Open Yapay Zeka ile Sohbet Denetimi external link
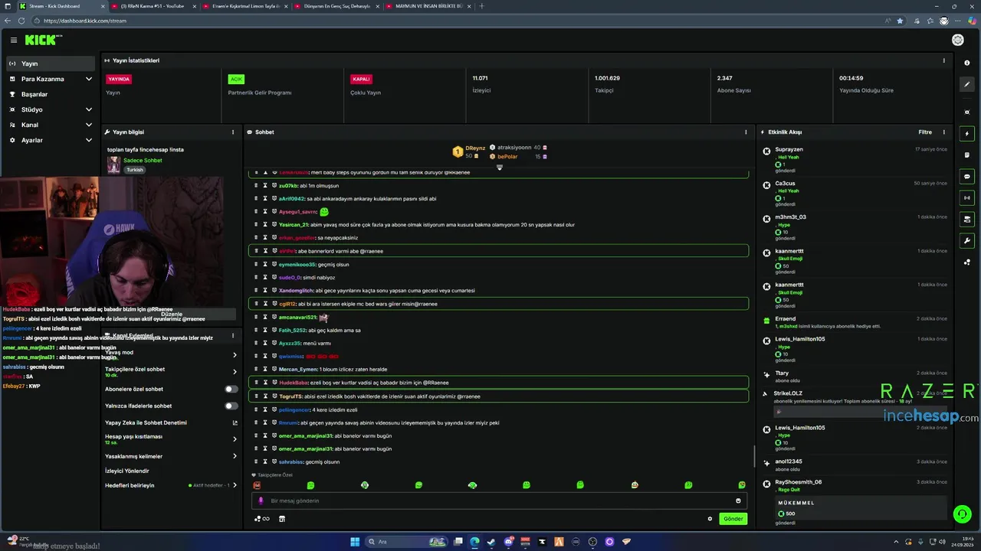Screen dimensions: 981x551 pyautogui.click(x=235, y=422)
